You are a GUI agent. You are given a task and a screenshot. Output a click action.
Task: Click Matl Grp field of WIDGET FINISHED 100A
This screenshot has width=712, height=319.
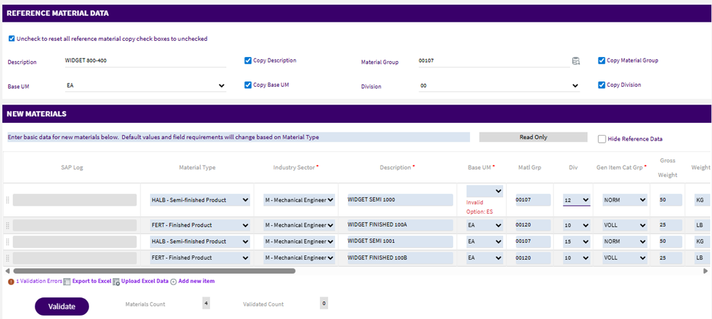pyautogui.click(x=533, y=225)
